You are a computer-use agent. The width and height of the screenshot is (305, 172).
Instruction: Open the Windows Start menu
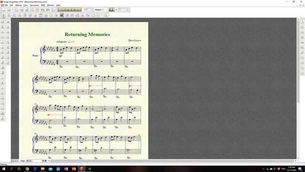[x=3, y=169]
